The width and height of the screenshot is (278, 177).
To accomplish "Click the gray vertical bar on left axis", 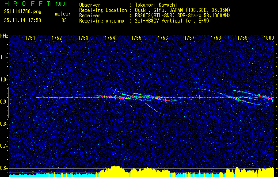I will point(8,102).
